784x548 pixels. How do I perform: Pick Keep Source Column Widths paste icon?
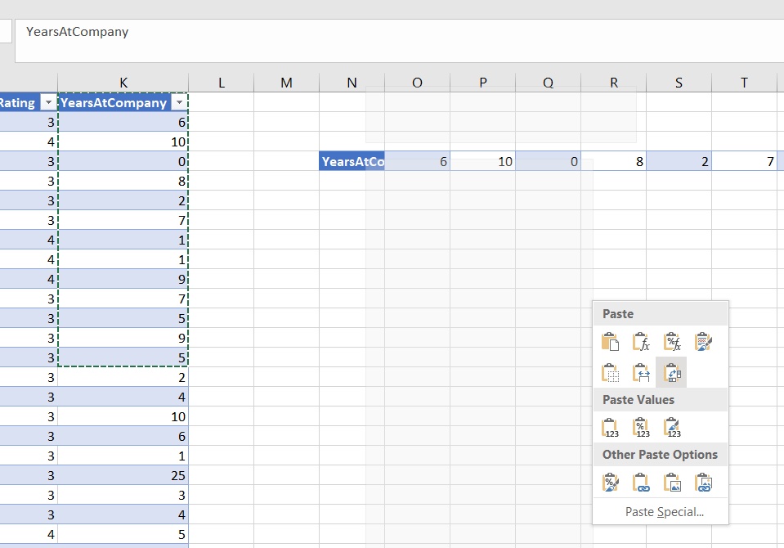(x=641, y=373)
